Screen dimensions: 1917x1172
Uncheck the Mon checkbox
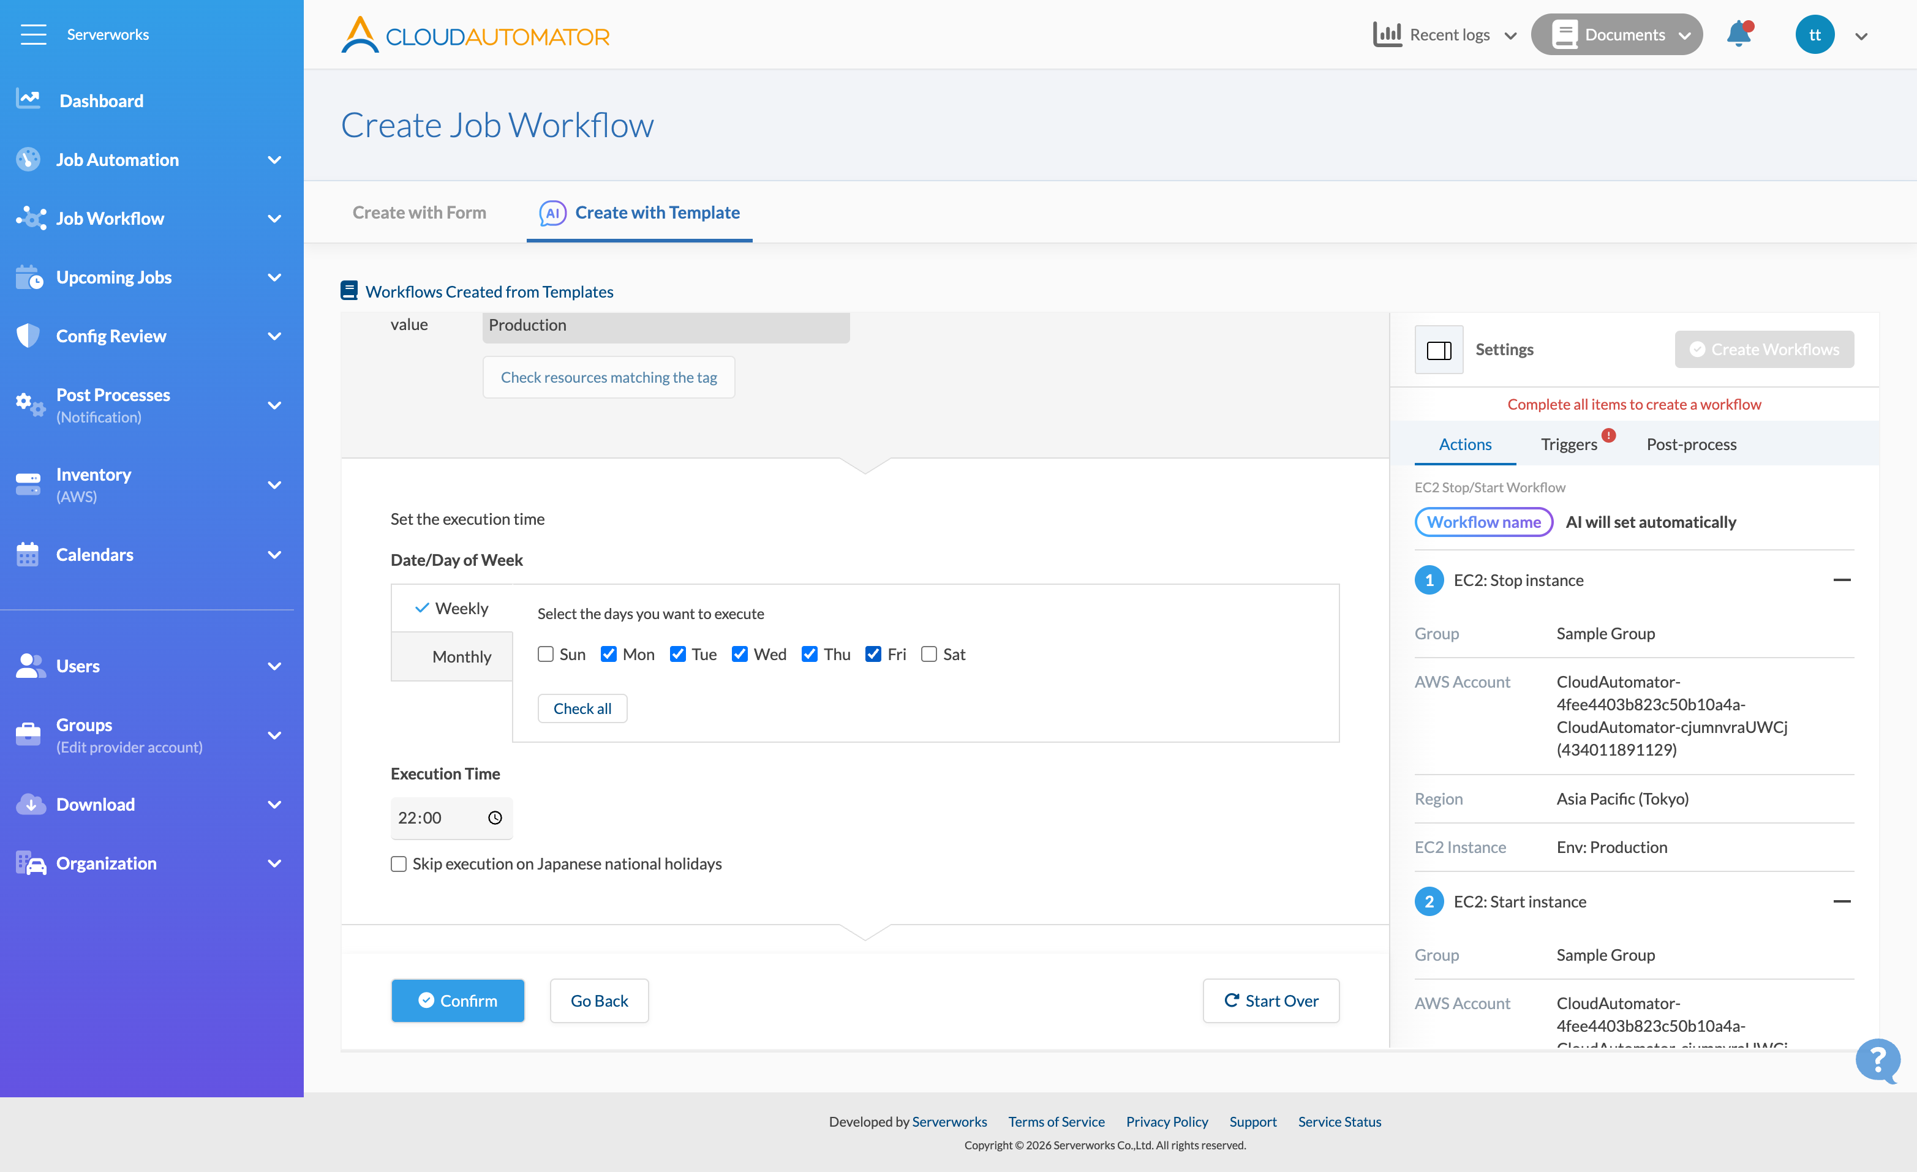608,654
